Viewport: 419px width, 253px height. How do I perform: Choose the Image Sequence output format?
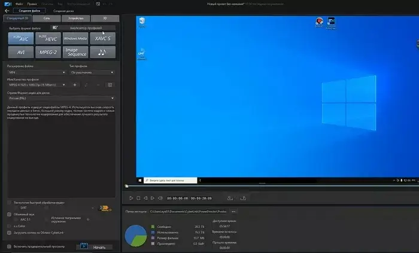pos(75,53)
